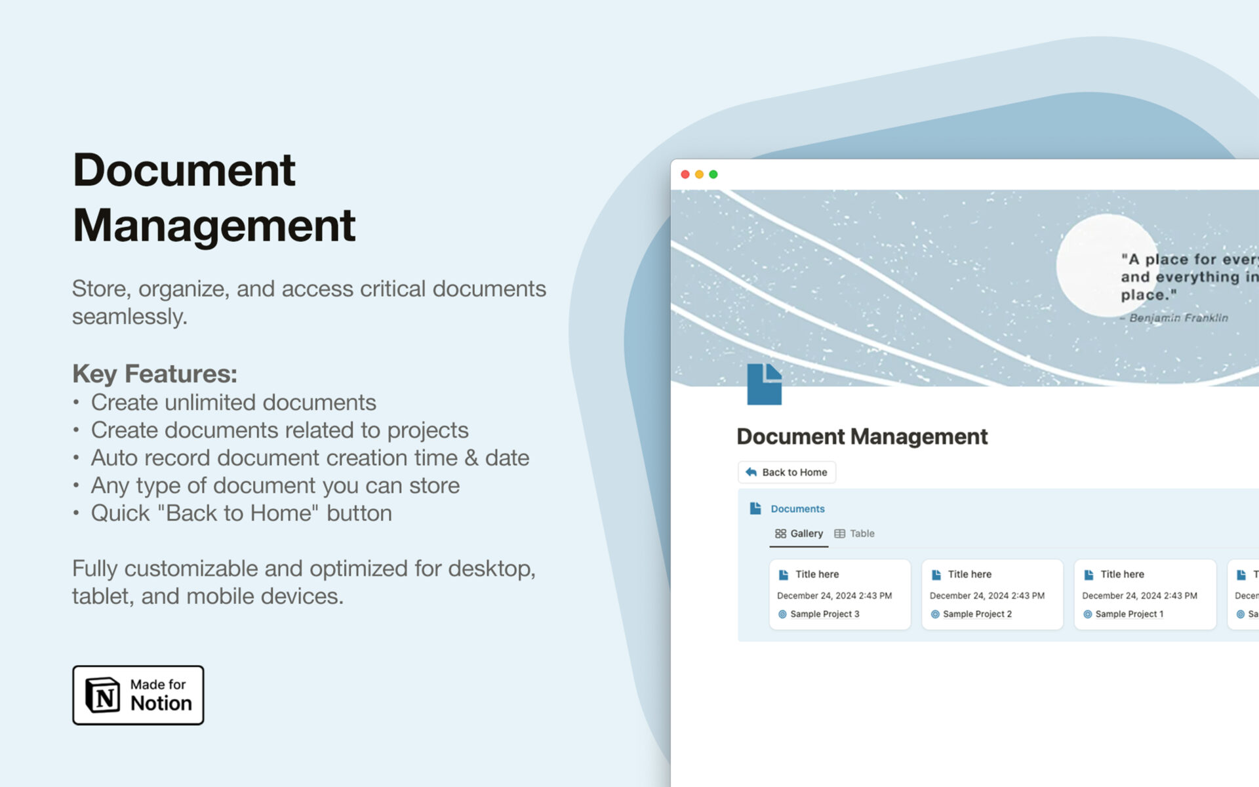Click the Table view icon
The height and width of the screenshot is (787, 1259).
839,534
